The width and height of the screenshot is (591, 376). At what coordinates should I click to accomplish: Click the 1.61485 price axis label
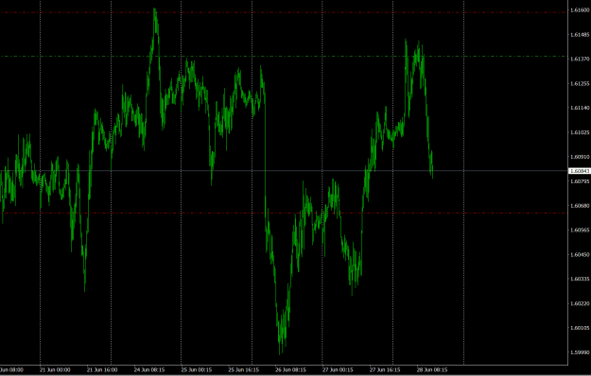coord(580,35)
